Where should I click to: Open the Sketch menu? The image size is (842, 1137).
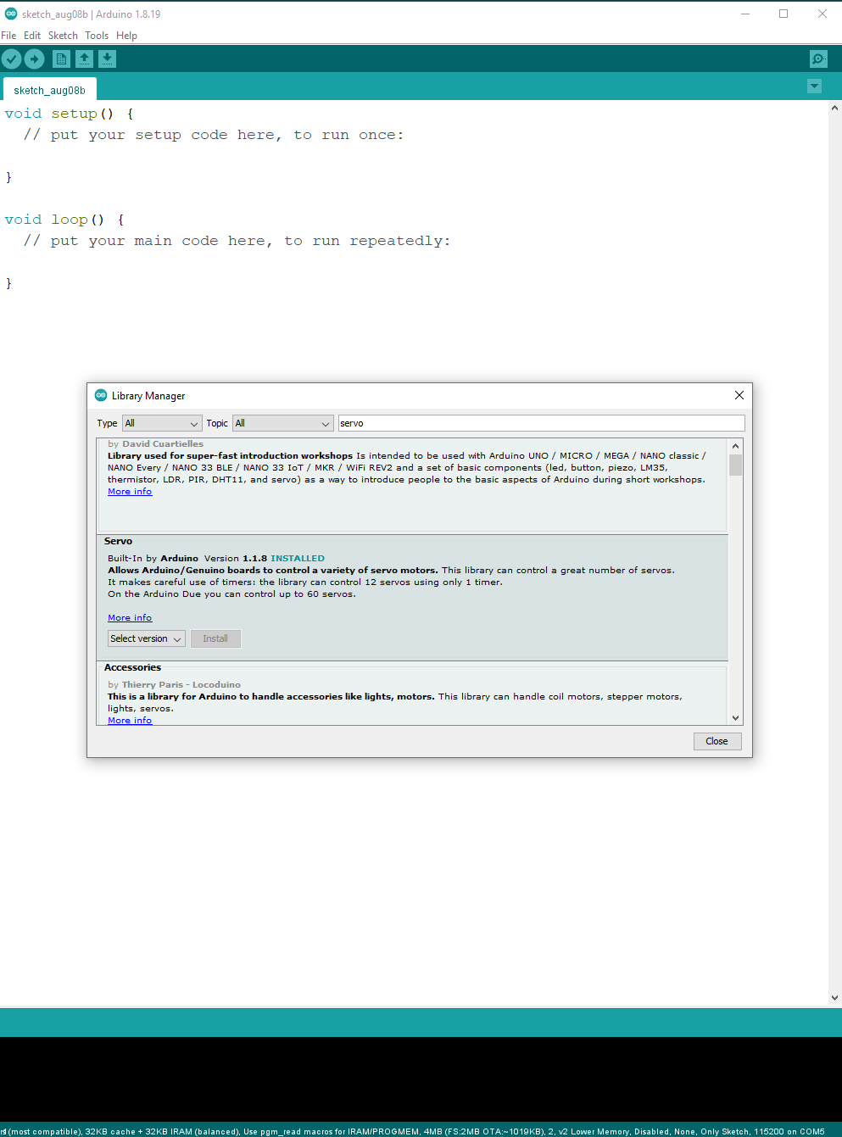tap(63, 36)
